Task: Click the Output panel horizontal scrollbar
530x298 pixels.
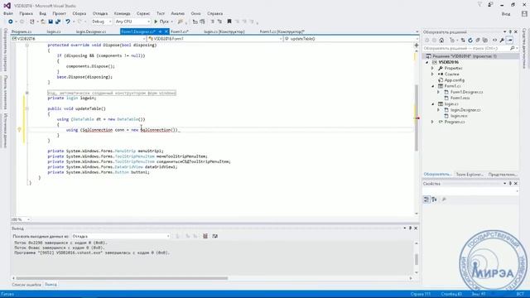Action: coord(122,278)
